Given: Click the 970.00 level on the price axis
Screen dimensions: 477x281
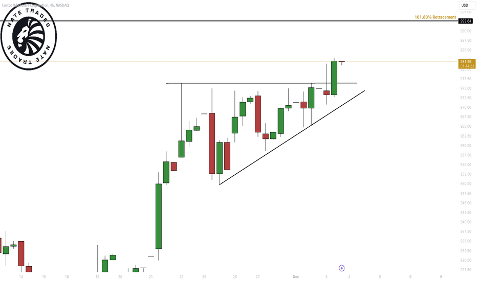Looking at the screenshot, I should point(466,107).
